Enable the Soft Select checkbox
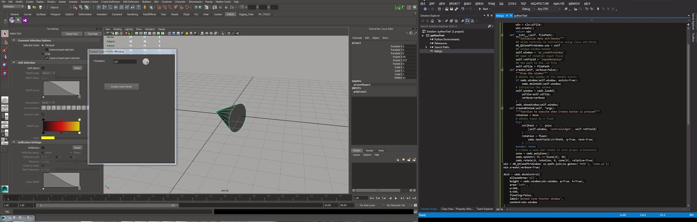The width and height of the screenshot is (697, 222). [43, 68]
